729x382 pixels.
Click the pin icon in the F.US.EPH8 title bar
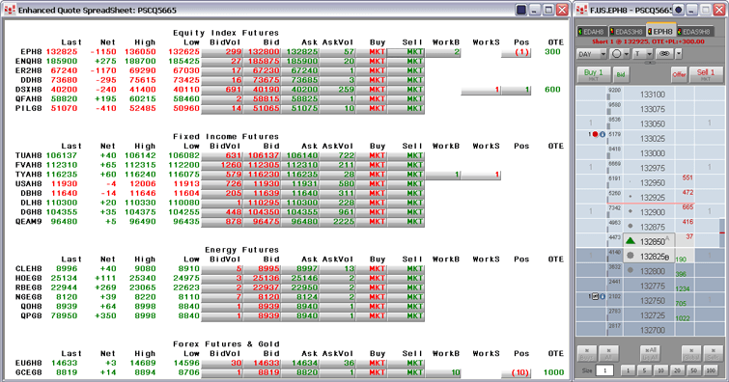(679, 10)
